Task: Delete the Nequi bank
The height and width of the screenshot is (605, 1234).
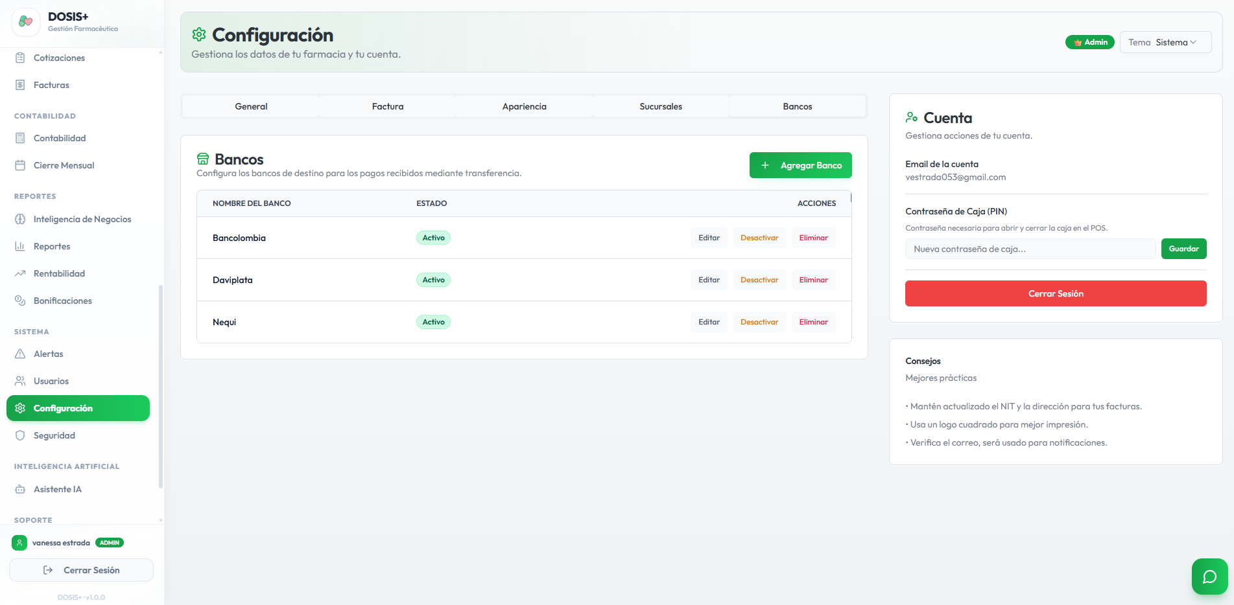Action: [x=814, y=322]
